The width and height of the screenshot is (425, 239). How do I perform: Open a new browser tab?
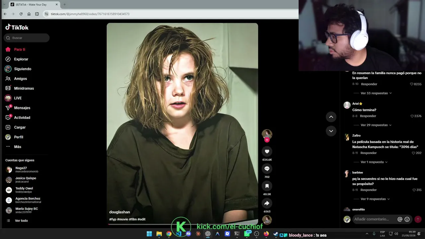[x=64, y=5]
